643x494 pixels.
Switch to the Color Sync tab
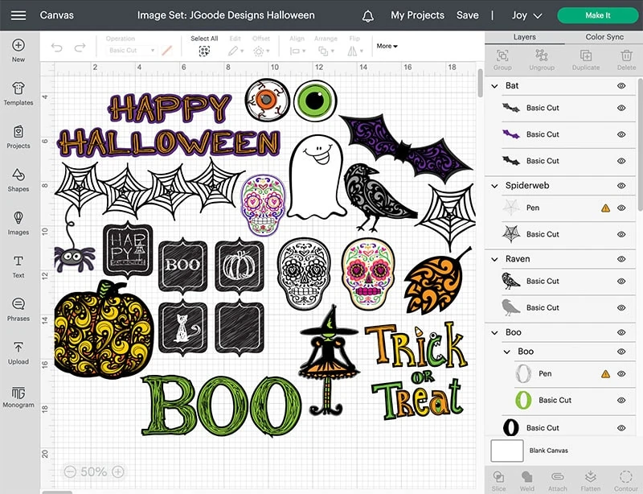(x=604, y=37)
